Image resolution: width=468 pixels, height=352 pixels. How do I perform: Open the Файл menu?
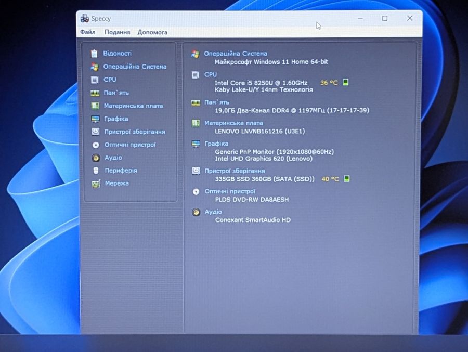click(88, 32)
